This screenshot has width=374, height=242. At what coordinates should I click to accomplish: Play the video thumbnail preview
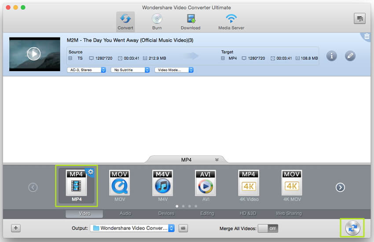pos(33,54)
